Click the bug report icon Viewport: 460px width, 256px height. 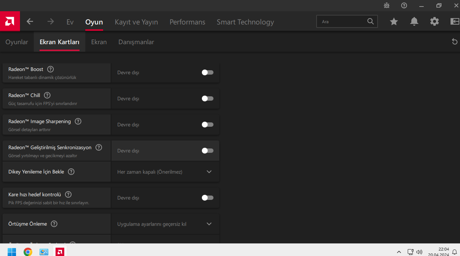[387, 5]
